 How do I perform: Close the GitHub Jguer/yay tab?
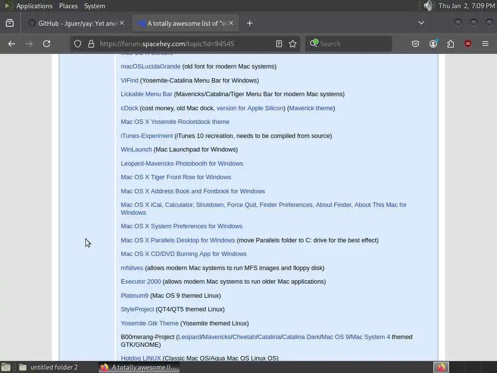pyautogui.click(x=122, y=23)
